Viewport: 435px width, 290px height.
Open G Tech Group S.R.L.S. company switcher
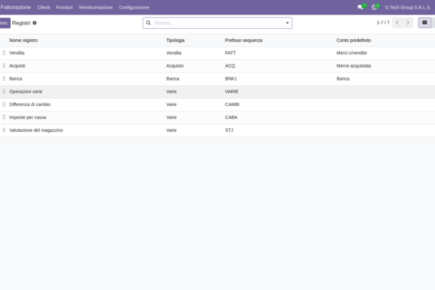407,7
